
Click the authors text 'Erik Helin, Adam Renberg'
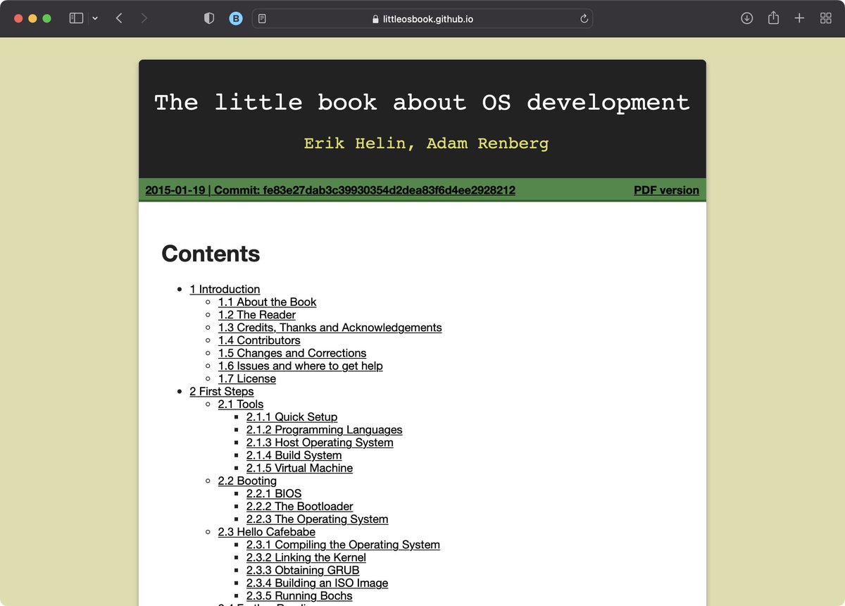point(426,144)
